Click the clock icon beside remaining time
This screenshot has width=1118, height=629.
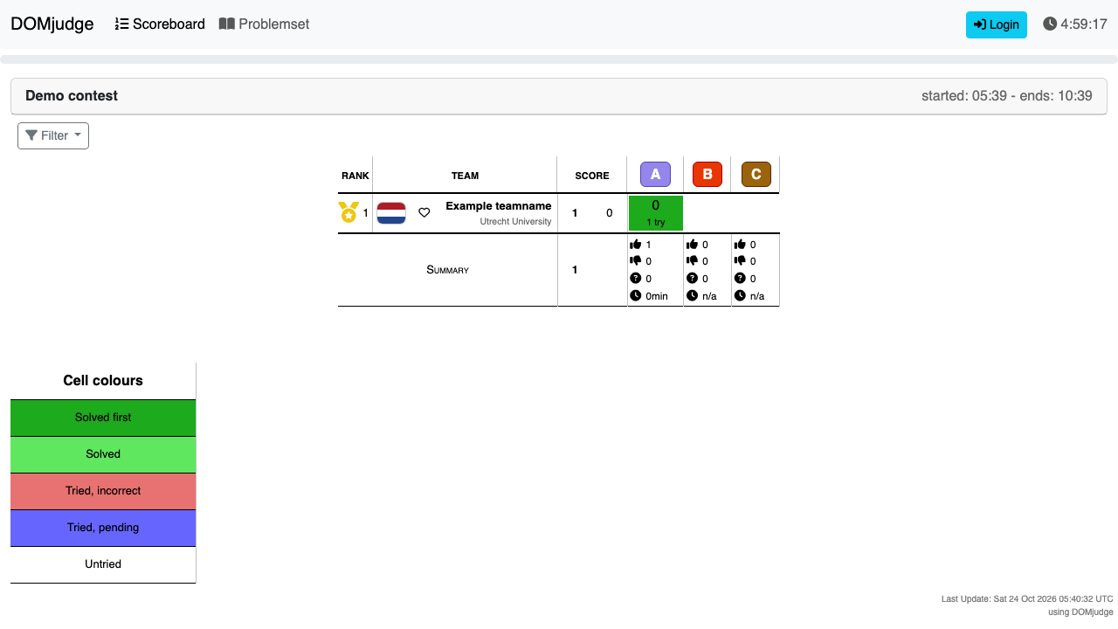(x=1050, y=24)
